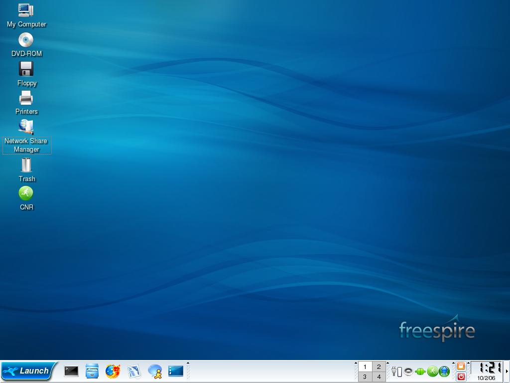Image resolution: width=510 pixels, height=383 pixels.
Task: Open Network Share Manager
Action: pyautogui.click(x=26, y=127)
